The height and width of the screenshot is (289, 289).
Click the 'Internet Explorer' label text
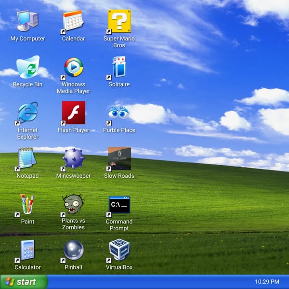pos(27,133)
